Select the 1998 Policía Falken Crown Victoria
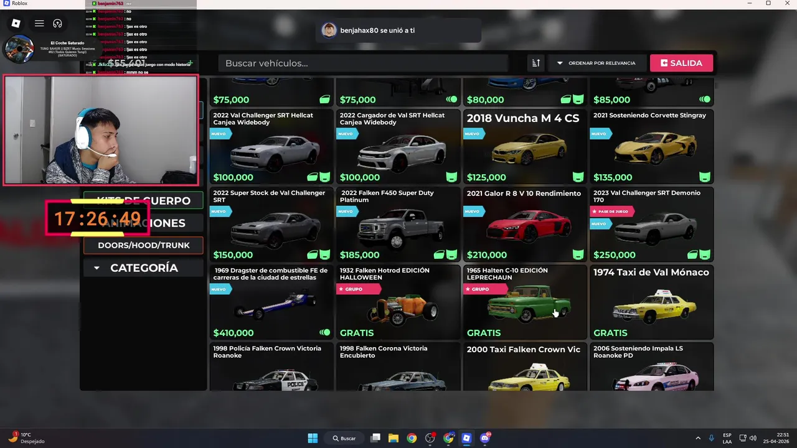797x448 pixels. click(271, 367)
